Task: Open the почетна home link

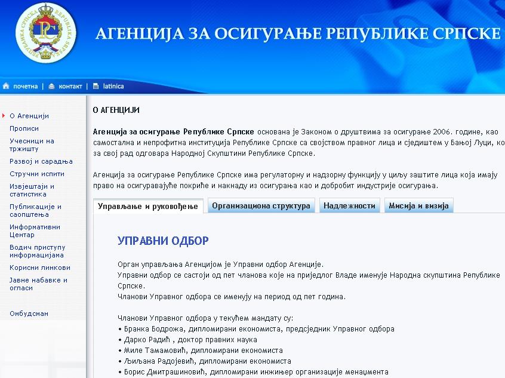Action: [25, 86]
